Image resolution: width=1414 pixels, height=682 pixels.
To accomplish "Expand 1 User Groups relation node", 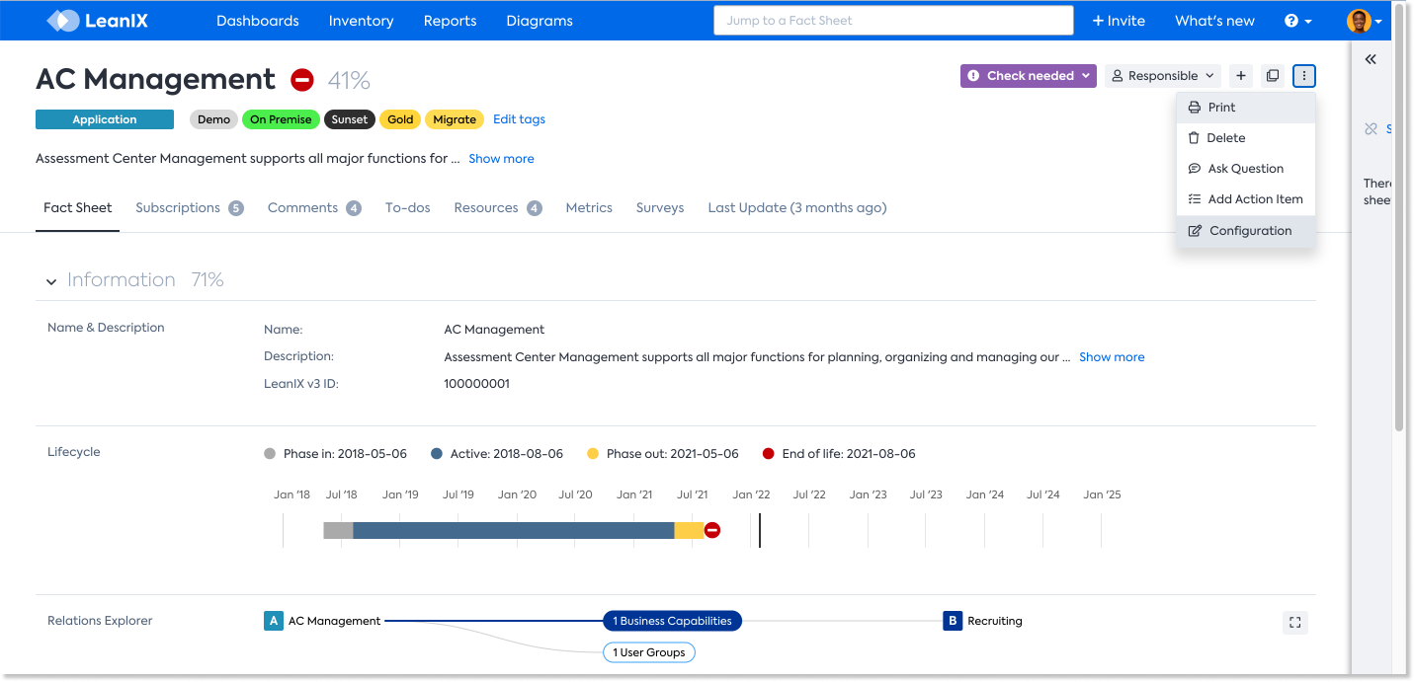I will [x=649, y=652].
